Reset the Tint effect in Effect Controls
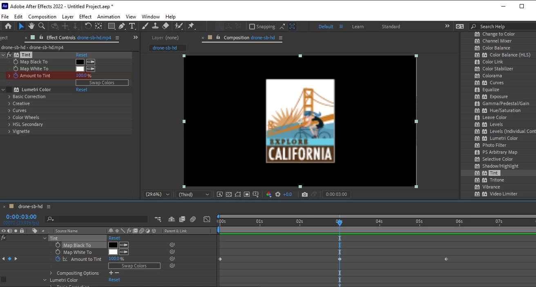 click(x=82, y=55)
